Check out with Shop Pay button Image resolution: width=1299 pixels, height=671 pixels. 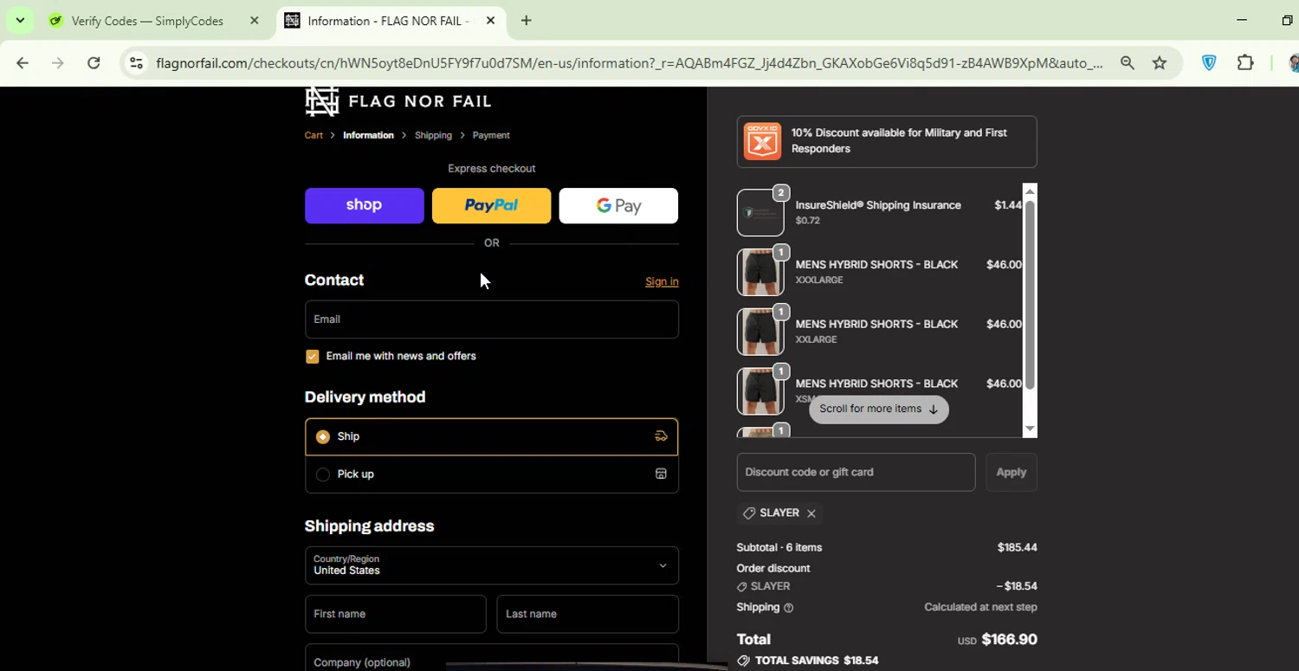point(364,206)
